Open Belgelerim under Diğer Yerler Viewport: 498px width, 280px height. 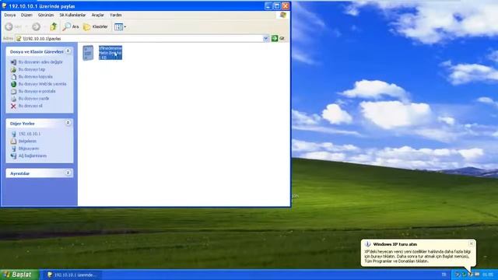pos(27,142)
